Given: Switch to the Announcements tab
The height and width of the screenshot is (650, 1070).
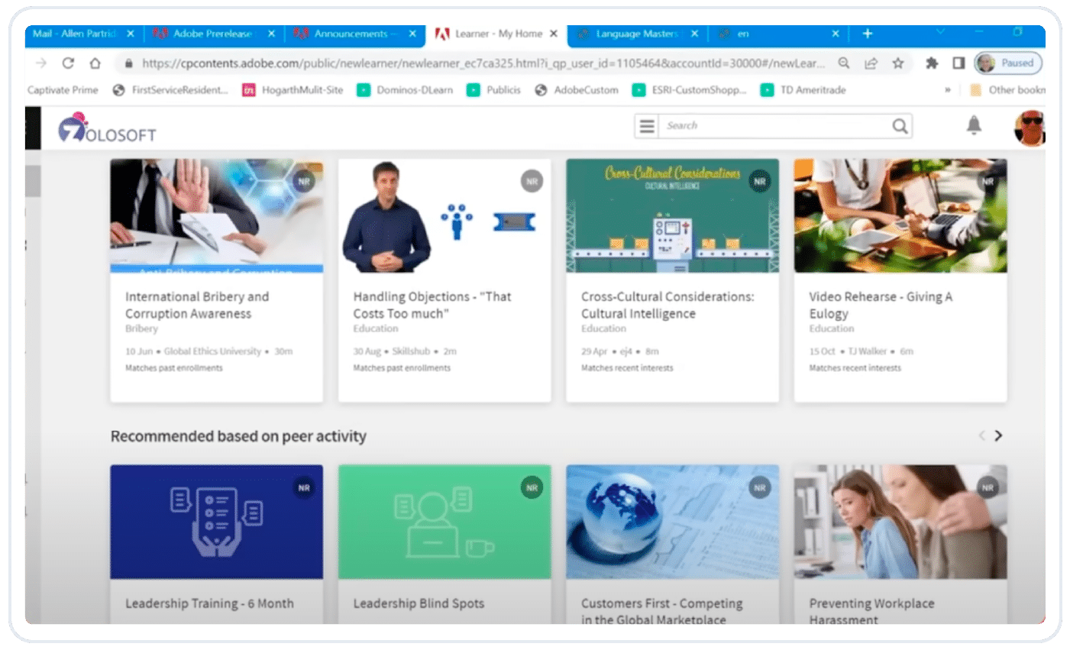Looking at the screenshot, I should 351,34.
